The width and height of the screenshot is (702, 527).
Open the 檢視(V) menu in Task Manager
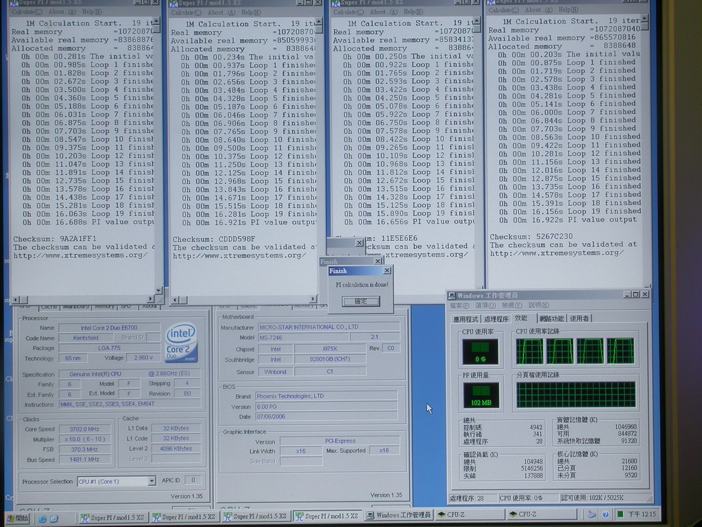511,305
